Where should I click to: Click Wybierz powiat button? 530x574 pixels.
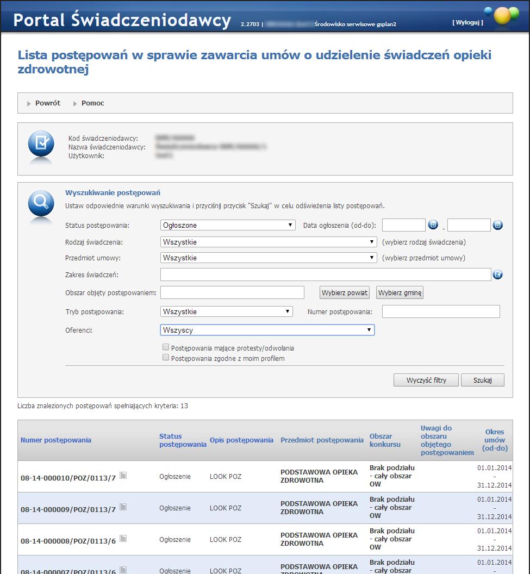pos(345,292)
